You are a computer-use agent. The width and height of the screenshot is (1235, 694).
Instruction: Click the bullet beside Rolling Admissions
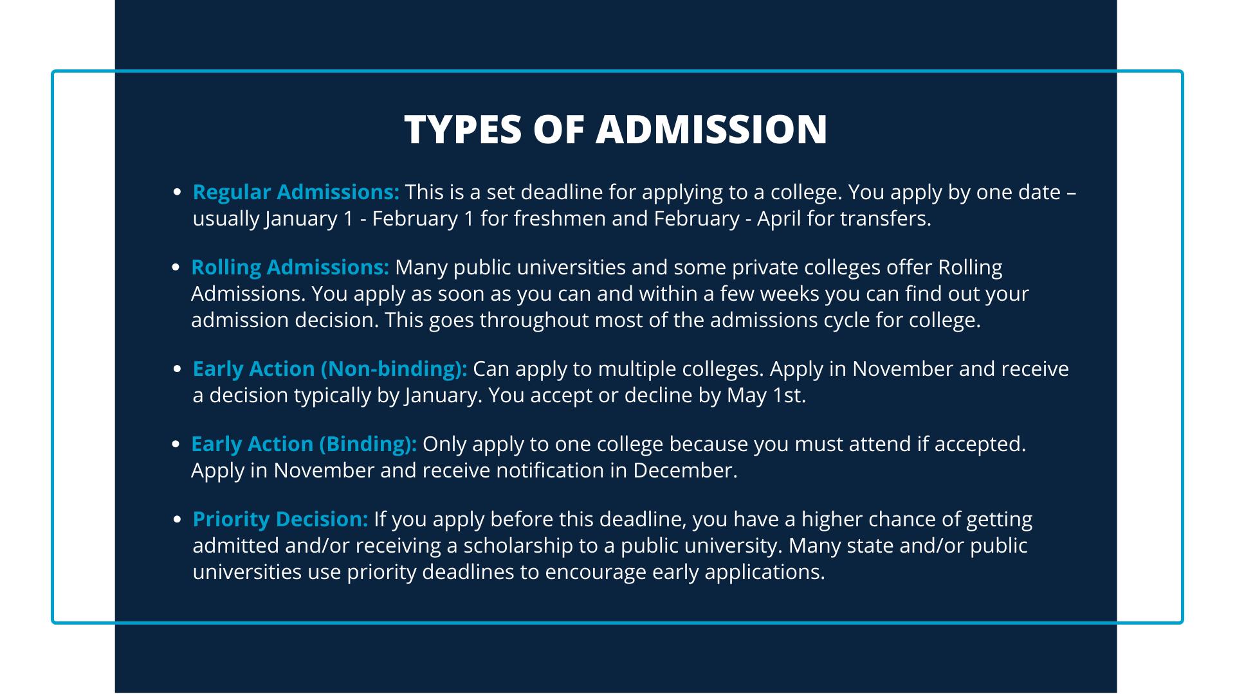click(176, 267)
